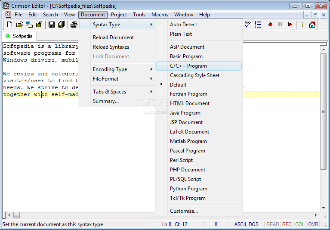The height and width of the screenshot is (230, 330).
Task: Click the print toolbar icon
Action: click(74, 25)
